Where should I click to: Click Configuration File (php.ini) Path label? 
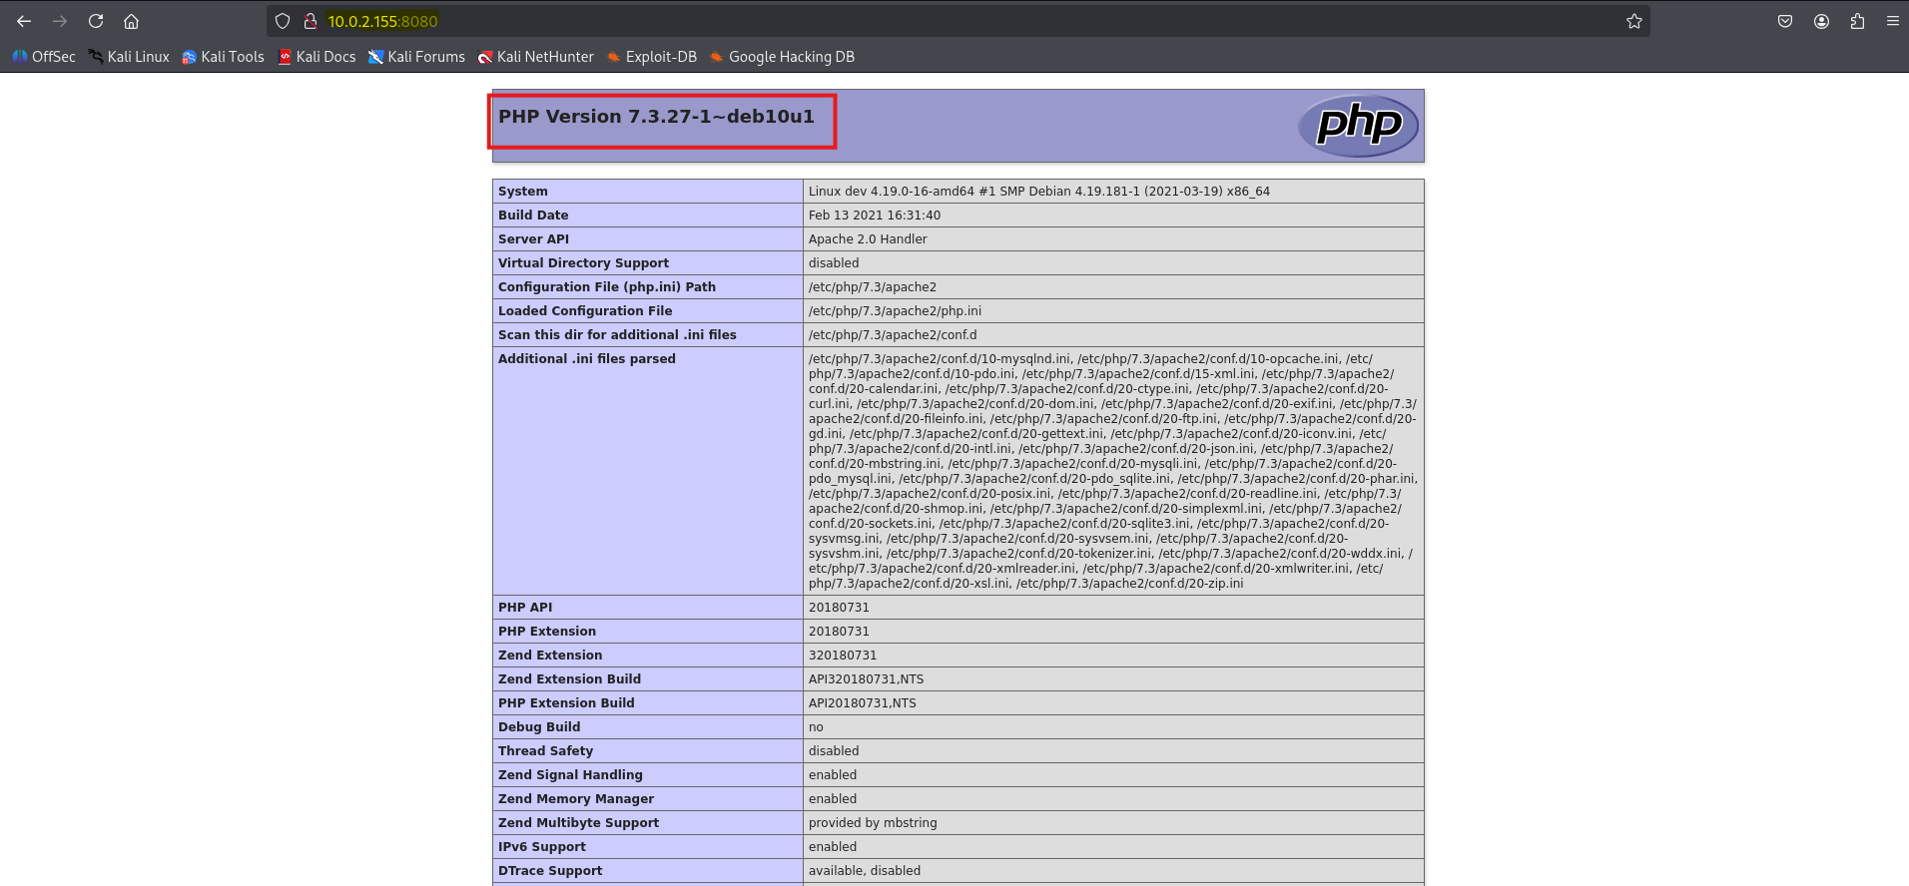[x=607, y=287]
